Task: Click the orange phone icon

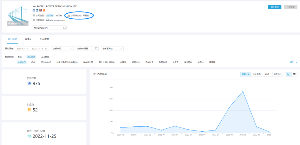Action: [x=44, y=11]
